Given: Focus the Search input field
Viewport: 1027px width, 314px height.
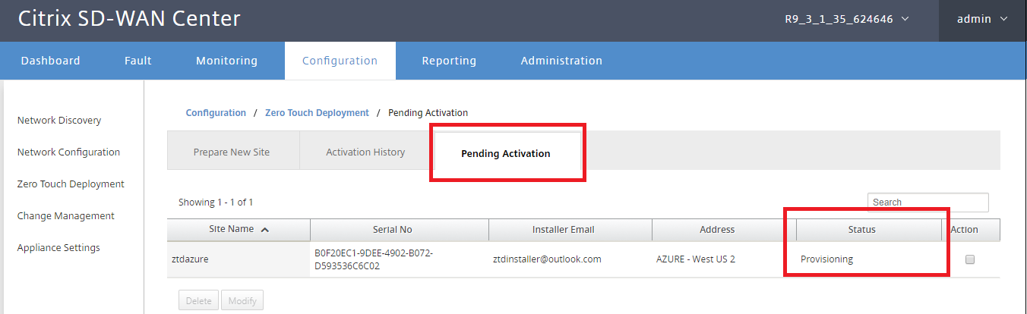Looking at the screenshot, I should point(928,203).
